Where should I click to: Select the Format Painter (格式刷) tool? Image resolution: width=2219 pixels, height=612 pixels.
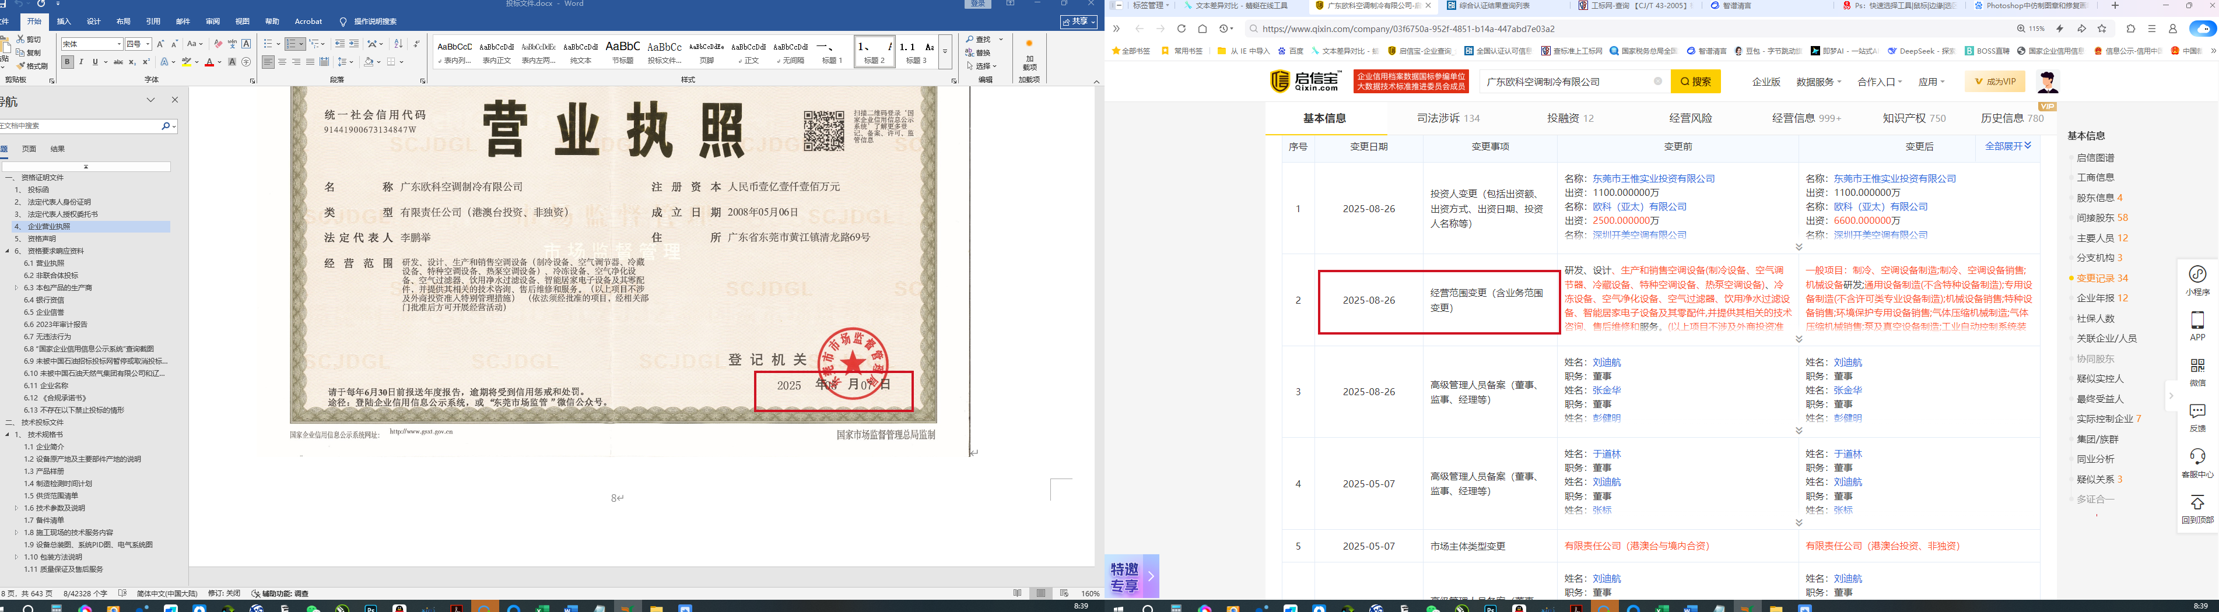(31, 65)
